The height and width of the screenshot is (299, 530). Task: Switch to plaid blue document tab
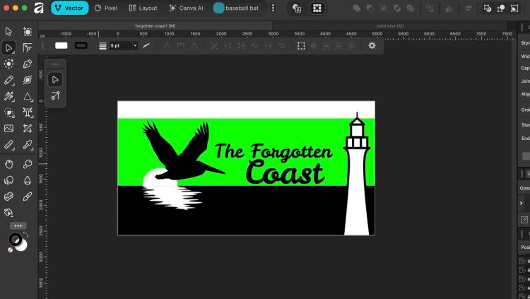point(389,25)
